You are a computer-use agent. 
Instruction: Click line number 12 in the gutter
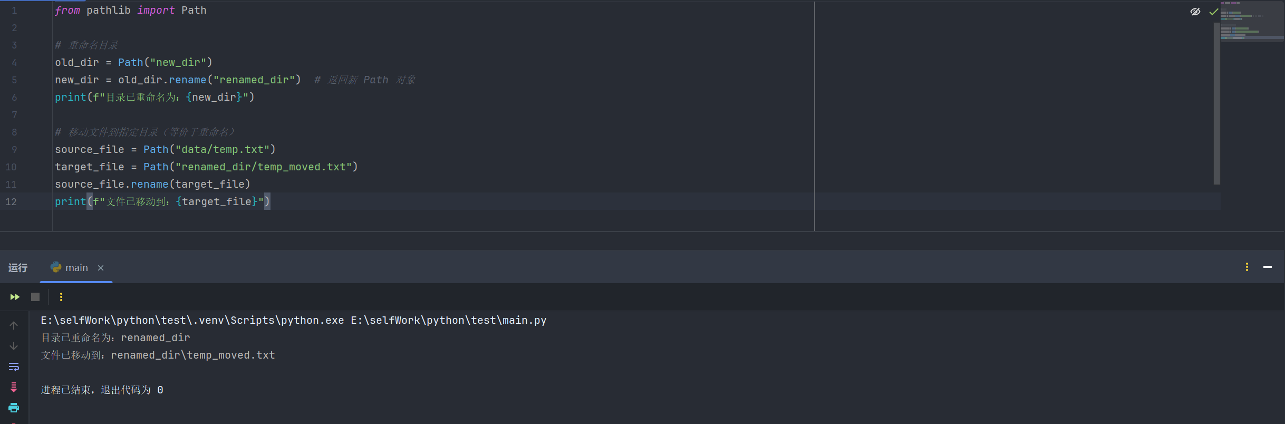pos(11,201)
